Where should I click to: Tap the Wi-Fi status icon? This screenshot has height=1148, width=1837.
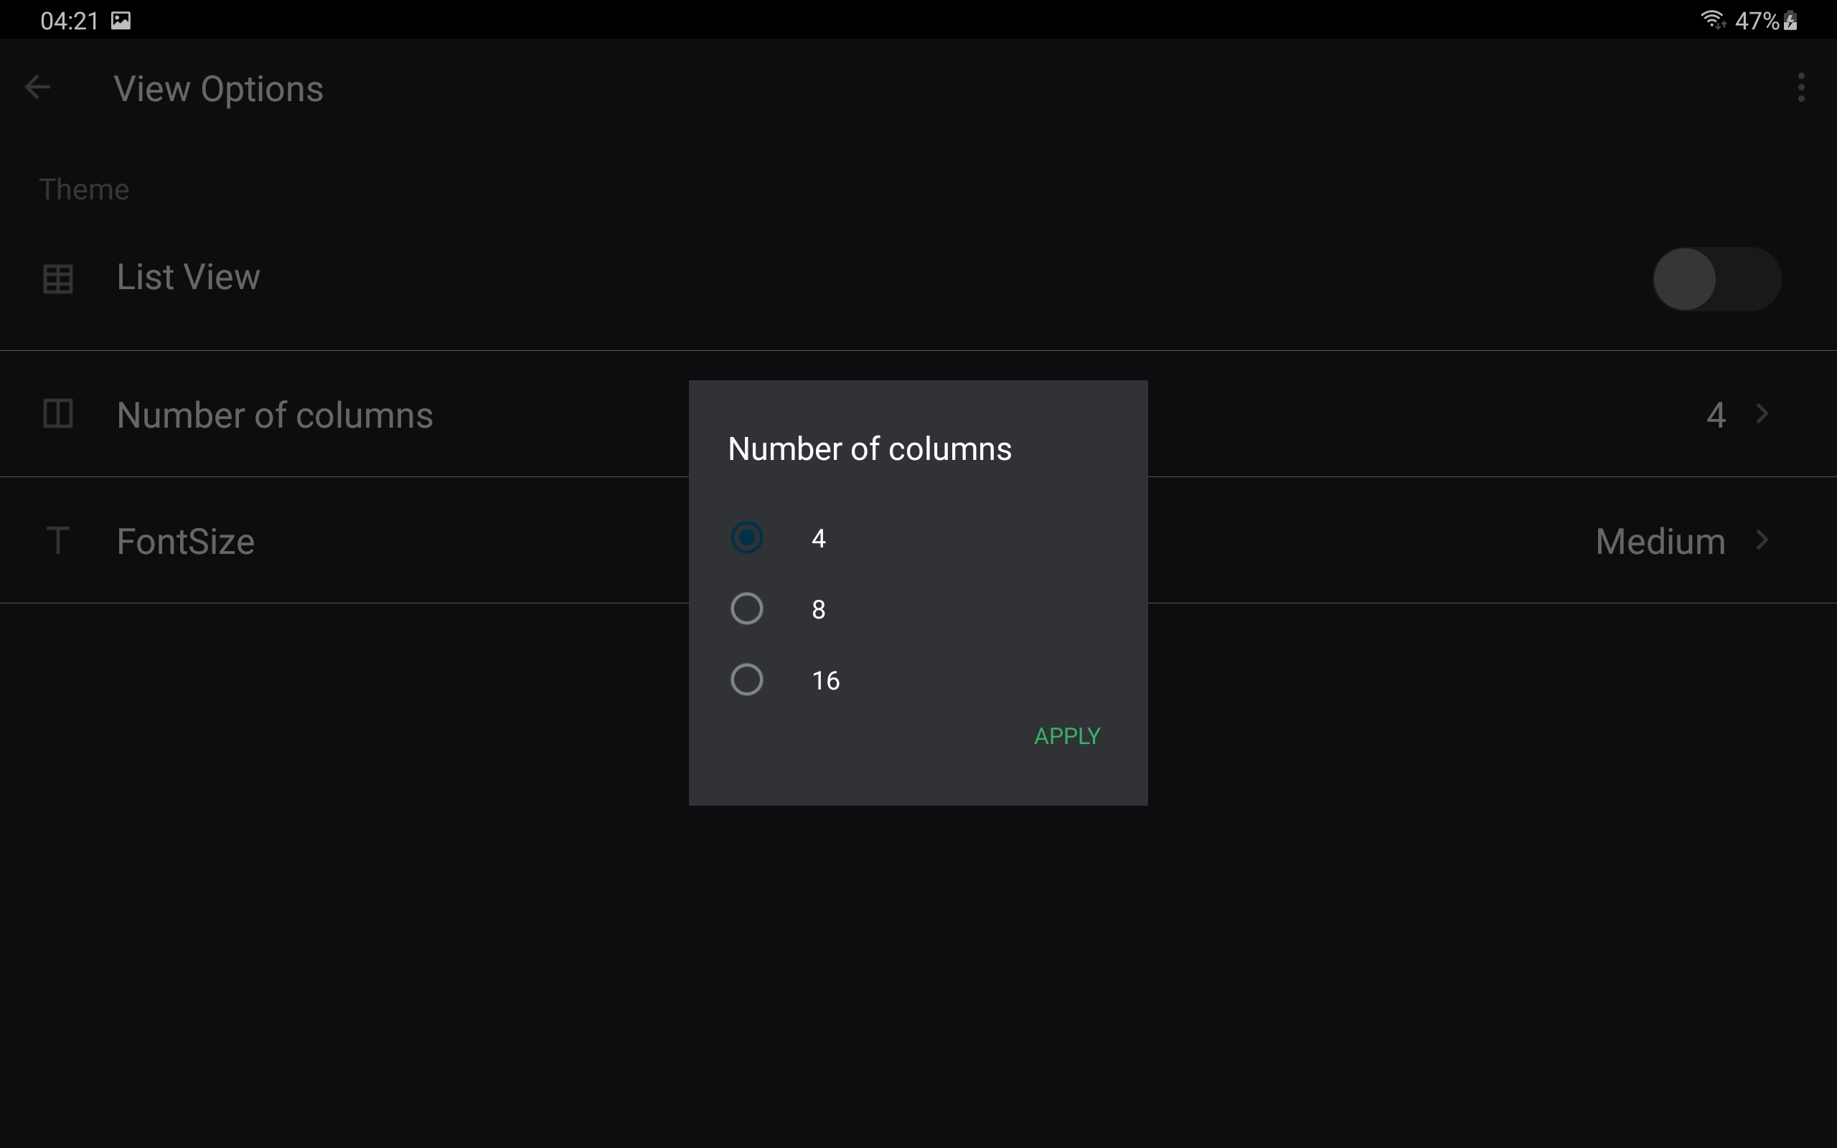tap(1713, 20)
